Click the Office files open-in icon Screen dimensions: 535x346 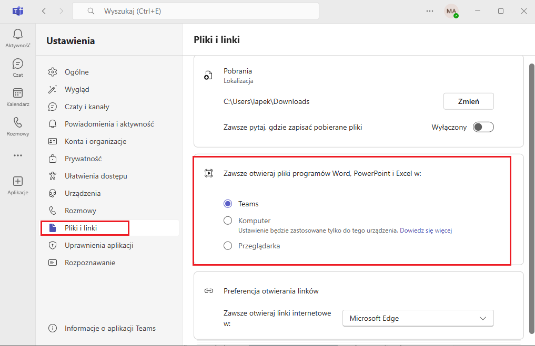[x=209, y=173]
